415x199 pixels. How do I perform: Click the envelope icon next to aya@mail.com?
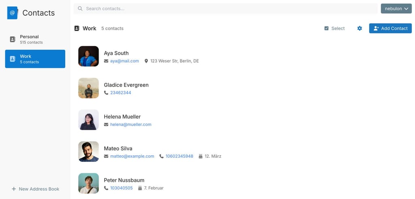[106, 61]
